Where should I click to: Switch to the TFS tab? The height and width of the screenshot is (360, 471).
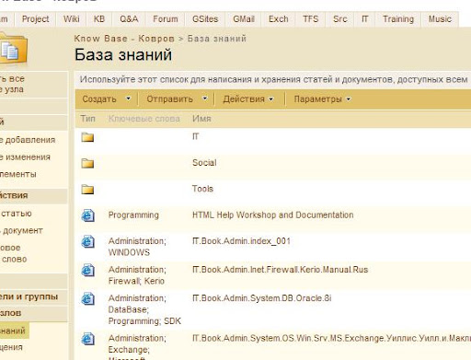(311, 19)
